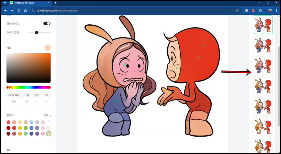Image resolution: width=281 pixels, height=154 pixels.
Task: Bookmark this page with the star icon
Action: [x=237, y=11]
